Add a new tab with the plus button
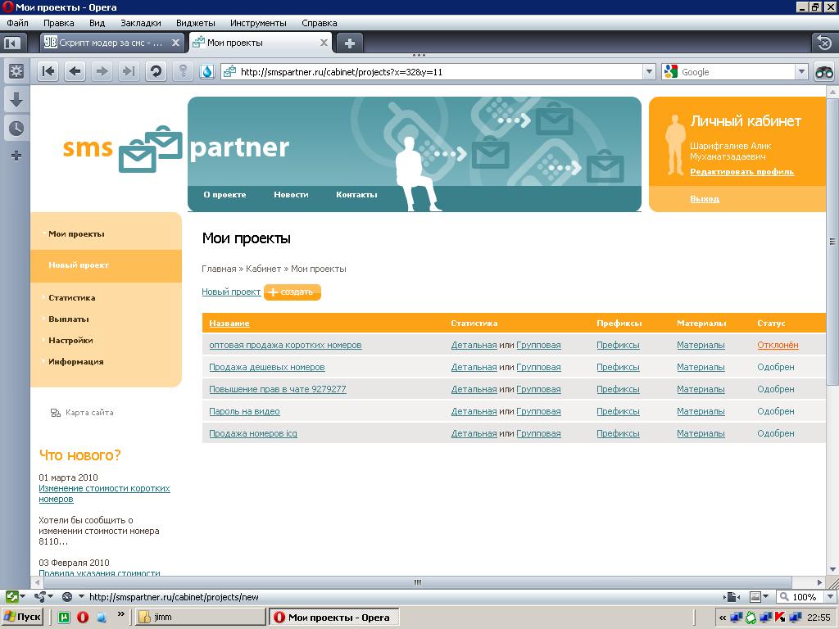Viewport: 839px width, 629px height. (x=349, y=43)
